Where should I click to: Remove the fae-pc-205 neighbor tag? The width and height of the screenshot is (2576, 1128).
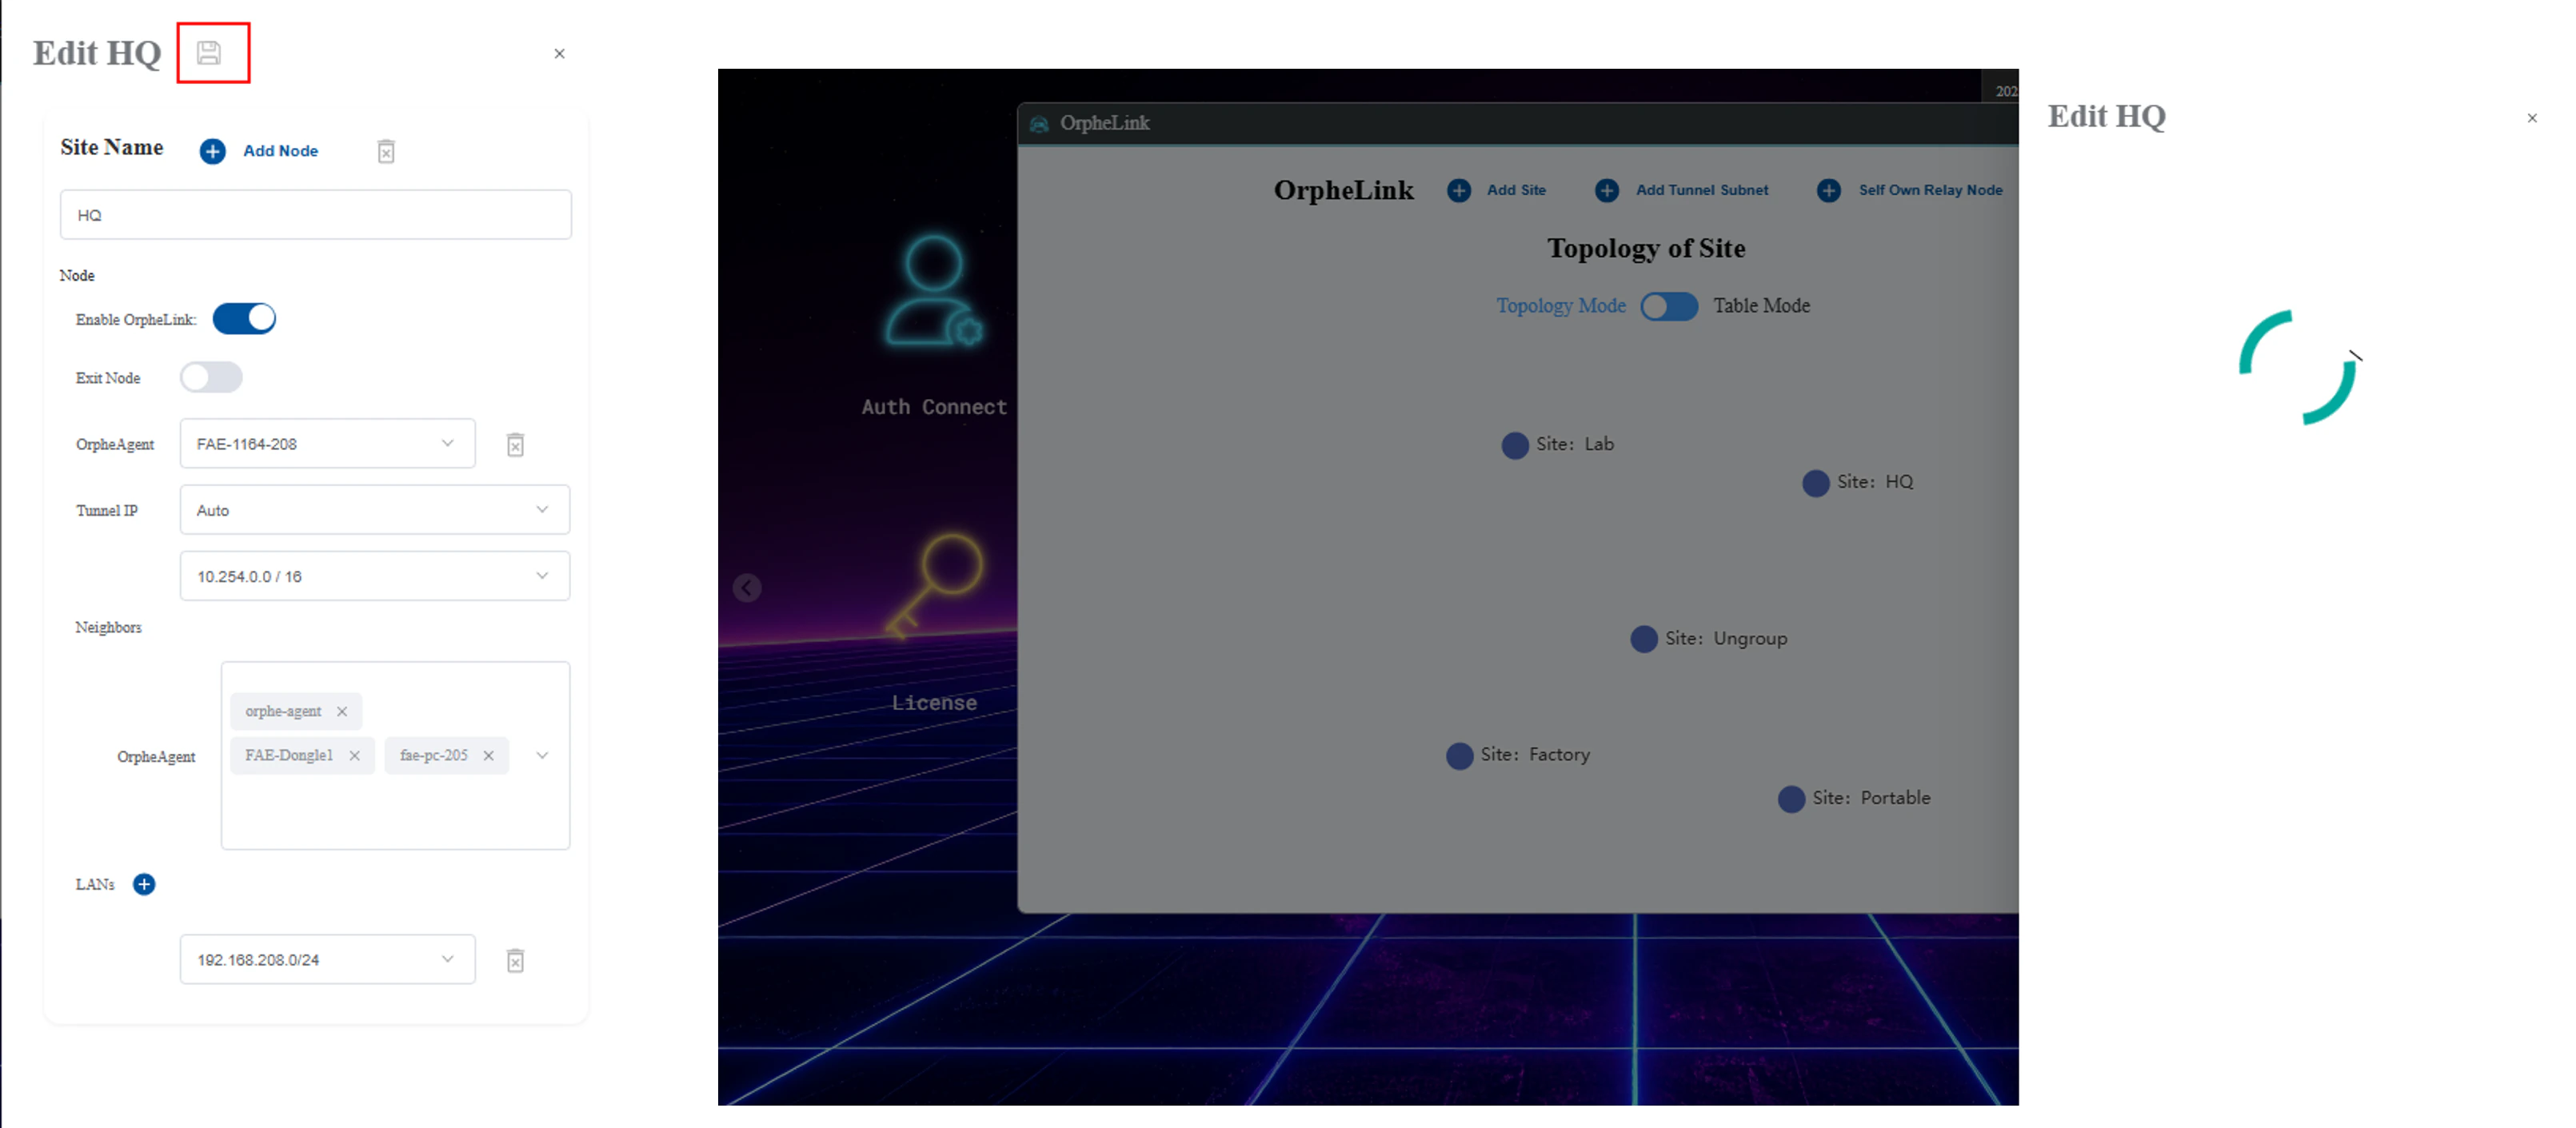488,756
